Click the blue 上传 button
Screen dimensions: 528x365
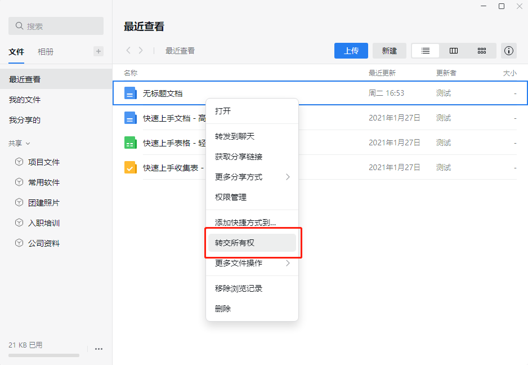[x=351, y=51]
